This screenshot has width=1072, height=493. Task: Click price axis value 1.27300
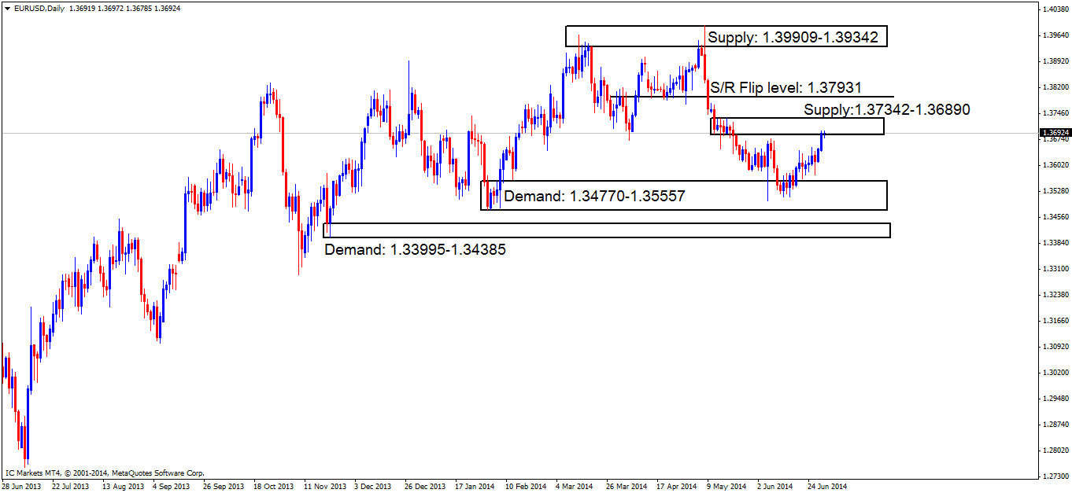[1055, 476]
